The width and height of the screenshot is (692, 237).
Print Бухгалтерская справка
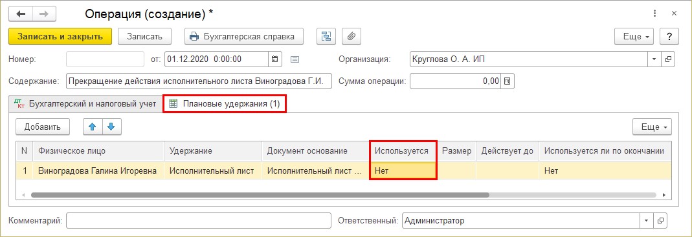244,37
